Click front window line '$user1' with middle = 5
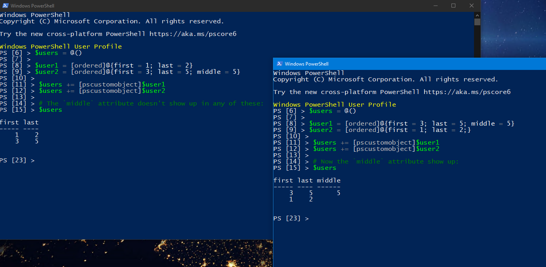The width and height of the screenshot is (546, 267). 412,124
